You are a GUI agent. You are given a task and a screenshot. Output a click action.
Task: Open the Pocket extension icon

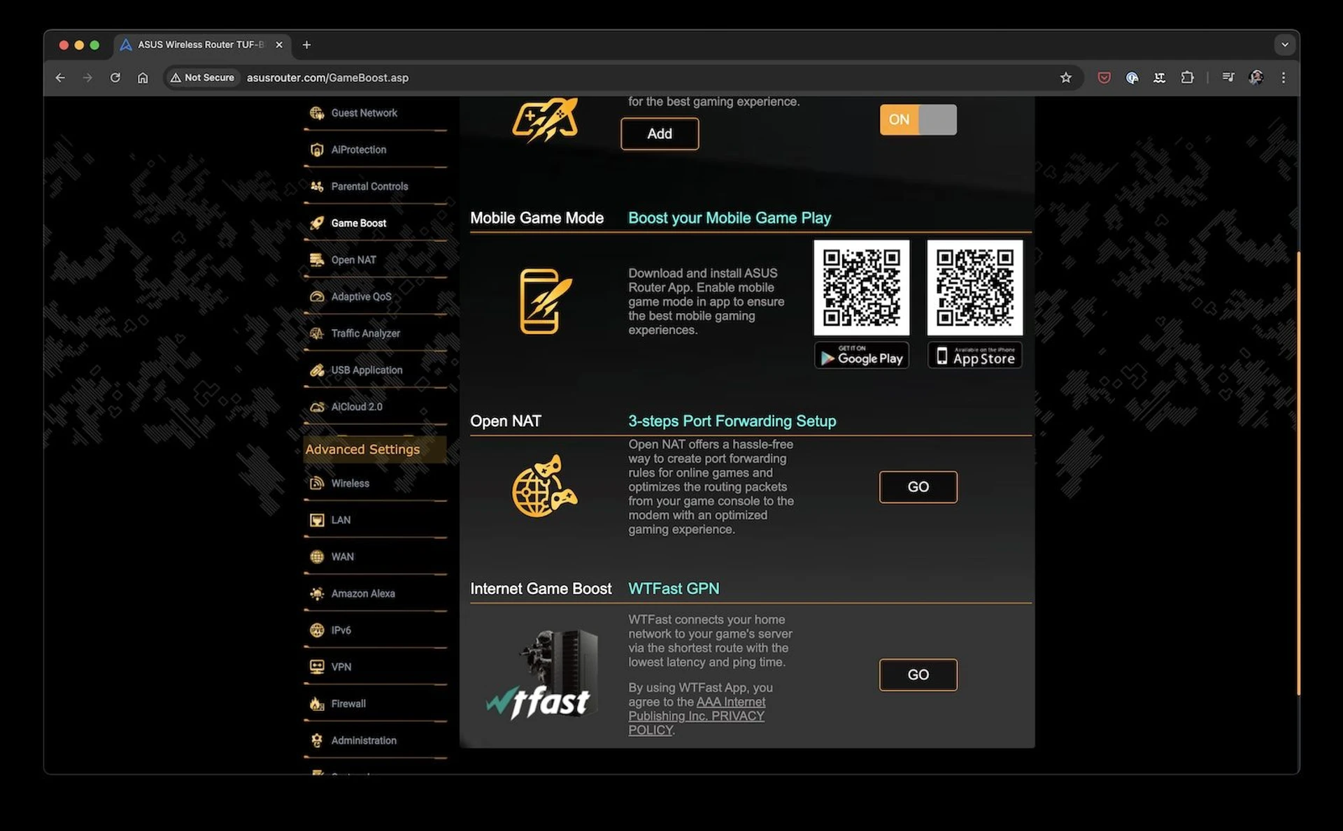(1104, 78)
